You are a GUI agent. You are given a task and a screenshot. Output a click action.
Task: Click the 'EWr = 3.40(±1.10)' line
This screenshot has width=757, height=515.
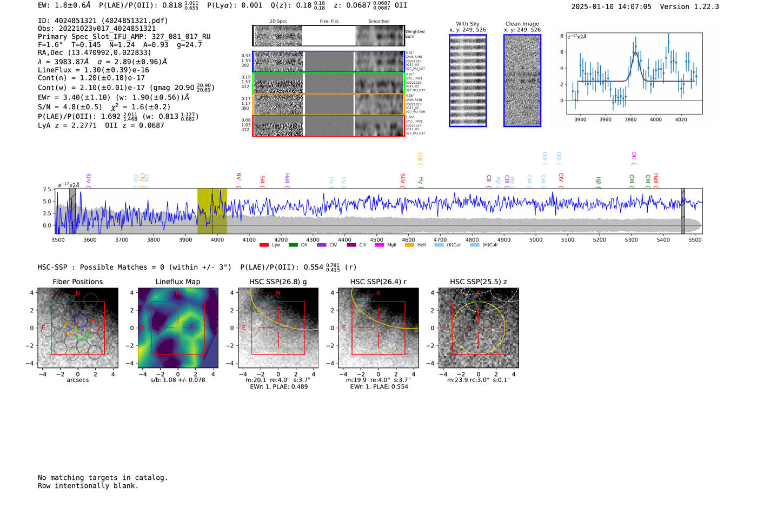pos(114,98)
